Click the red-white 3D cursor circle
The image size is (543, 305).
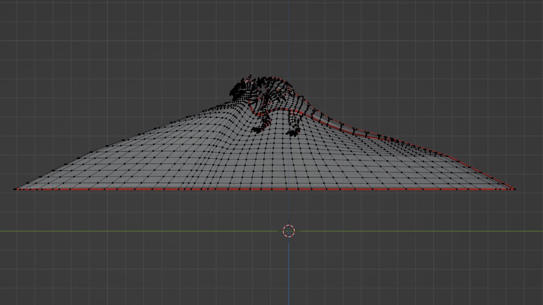[x=289, y=231]
